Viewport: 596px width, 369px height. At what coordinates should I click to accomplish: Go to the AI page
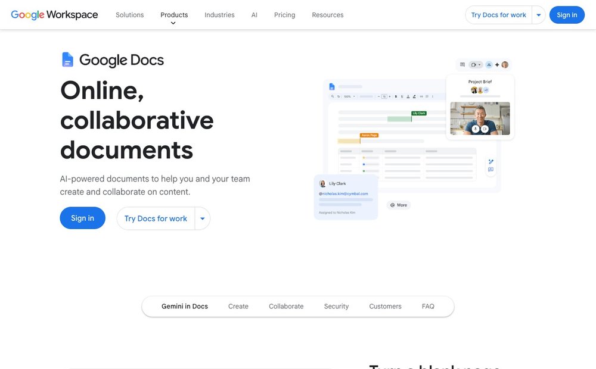(x=254, y=15)
